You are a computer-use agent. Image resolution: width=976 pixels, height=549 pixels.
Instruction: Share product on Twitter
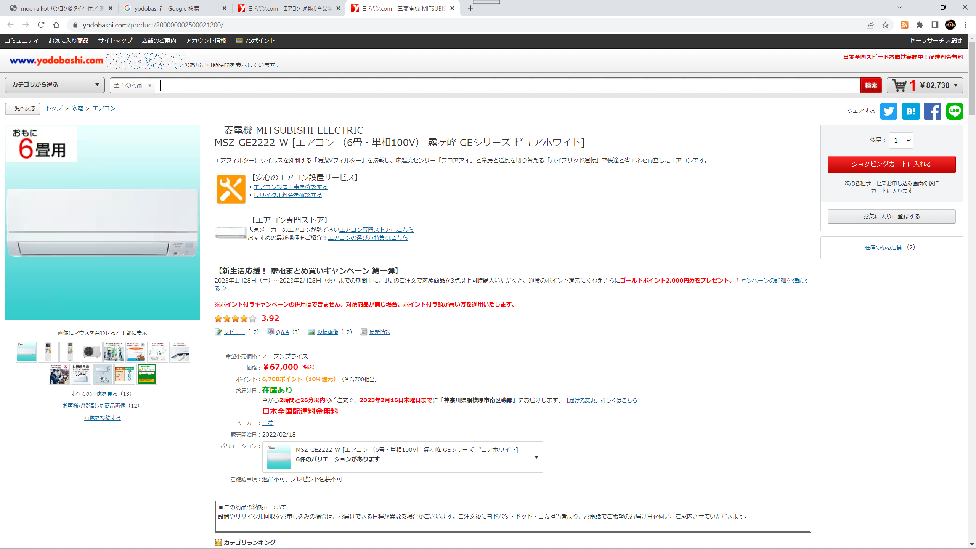[889, 111]
